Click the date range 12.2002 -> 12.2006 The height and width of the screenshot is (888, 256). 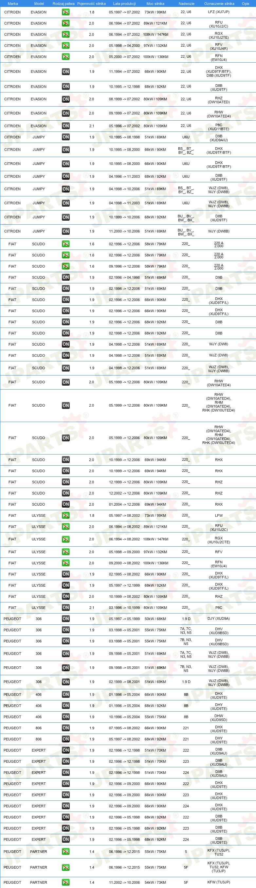(124, 493)
